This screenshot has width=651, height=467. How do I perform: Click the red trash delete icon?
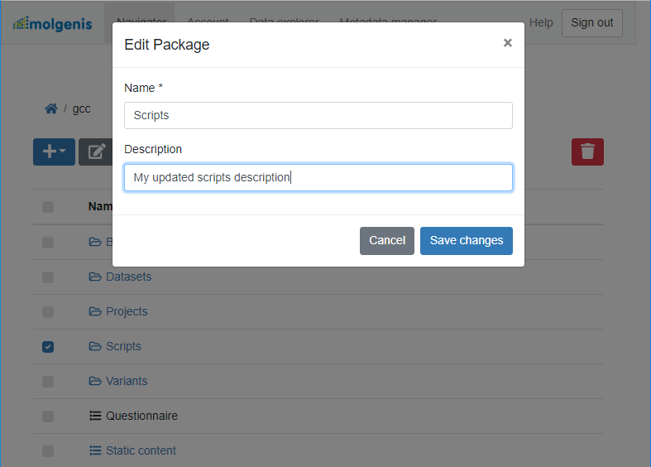(x=587, y=152)
